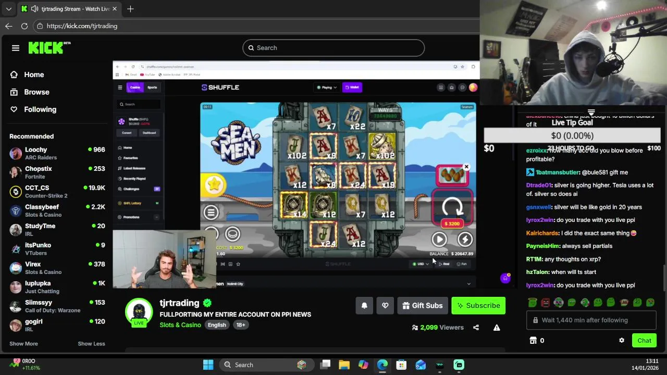This screenshot has height=375, width=667.
Task: Collapse chat pinned panel arrow
Action: pos(591,113)
